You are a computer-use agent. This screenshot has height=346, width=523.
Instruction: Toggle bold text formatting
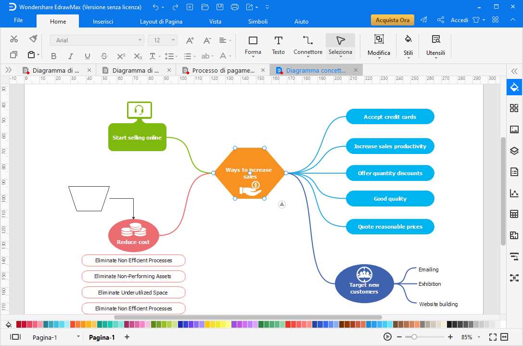point(54,56)
